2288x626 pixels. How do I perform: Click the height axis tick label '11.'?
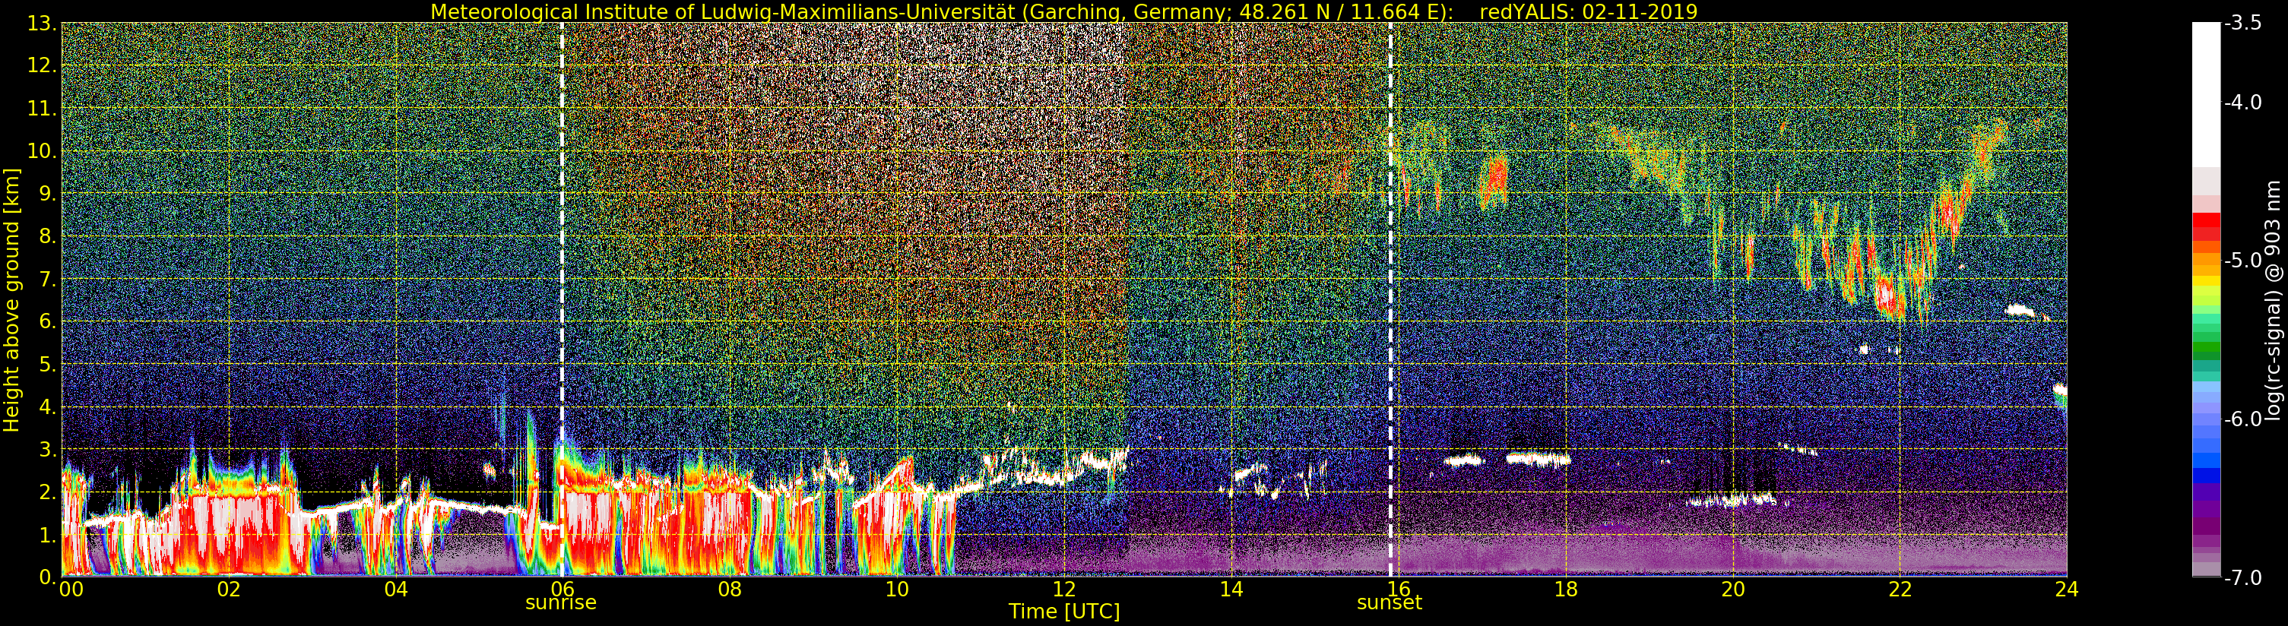[x=42, y=109]
